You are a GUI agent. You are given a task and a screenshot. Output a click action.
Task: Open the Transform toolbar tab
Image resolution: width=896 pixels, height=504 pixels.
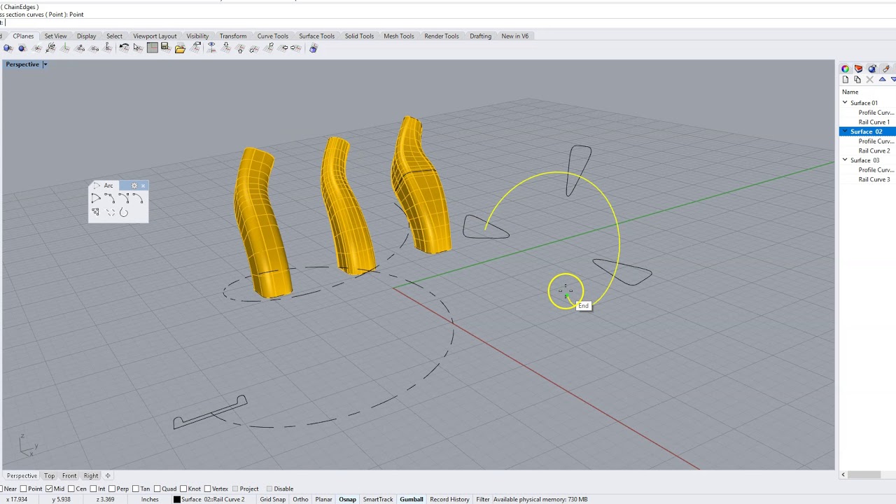point(233,36)
